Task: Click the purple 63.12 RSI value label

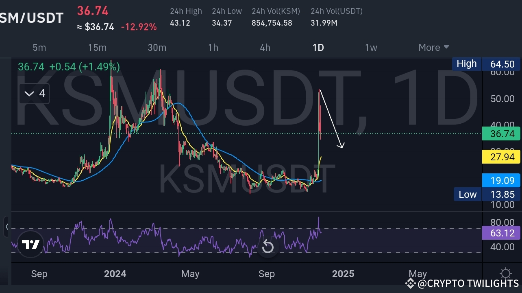Action: pyautogui.click(x=501, y=233)
